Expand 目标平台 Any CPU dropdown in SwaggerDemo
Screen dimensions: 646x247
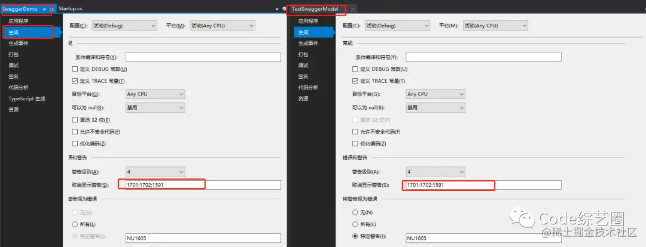click(x=155, y=94)
